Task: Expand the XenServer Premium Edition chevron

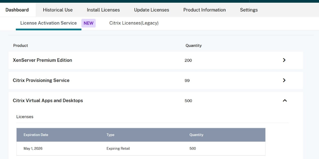Action: pos(284,60)
